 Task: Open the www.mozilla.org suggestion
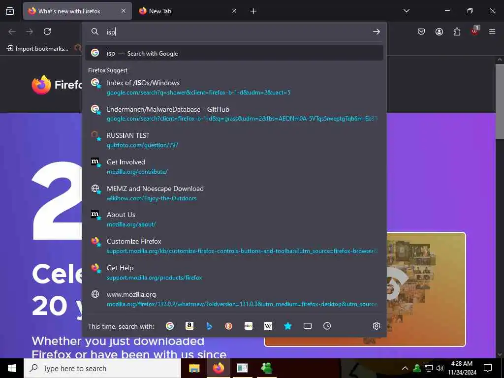pyautogui.click(x=234, y=299)
